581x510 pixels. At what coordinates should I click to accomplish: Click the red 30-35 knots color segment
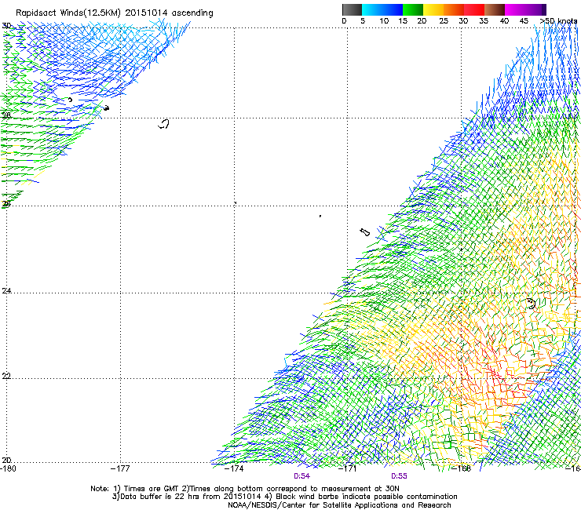pos(474,9)
